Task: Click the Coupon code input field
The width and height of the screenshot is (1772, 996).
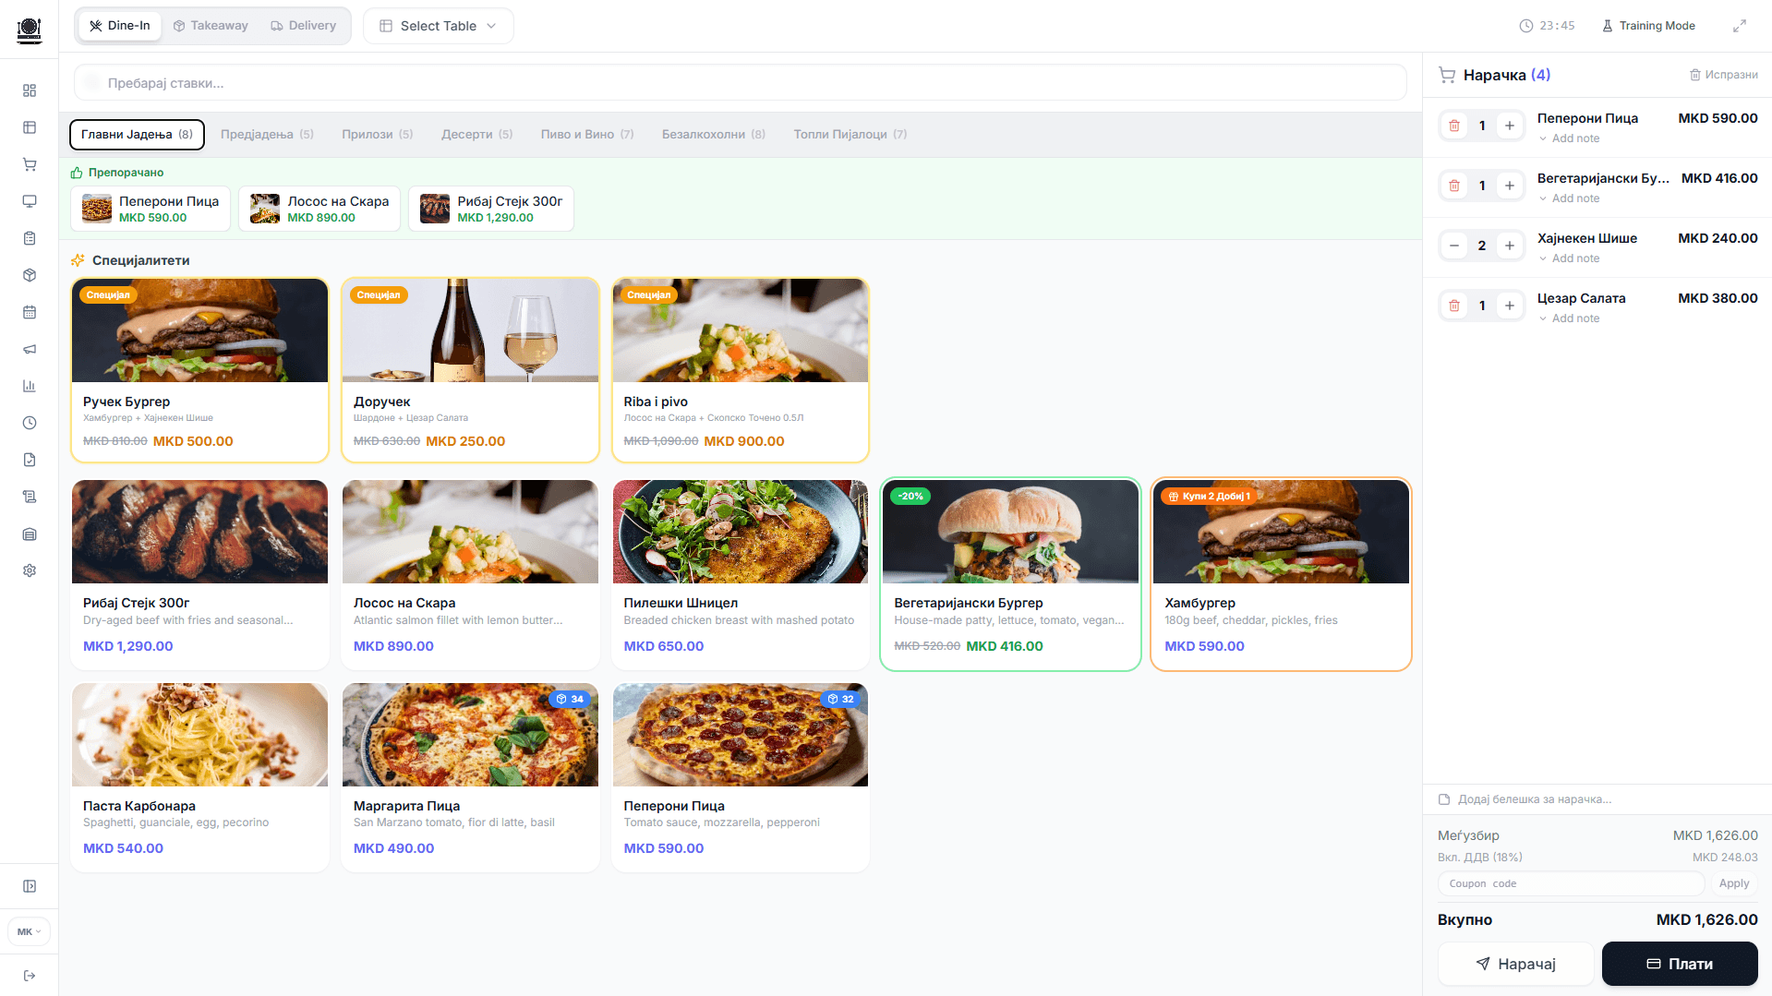Action: click(1571, 883)
